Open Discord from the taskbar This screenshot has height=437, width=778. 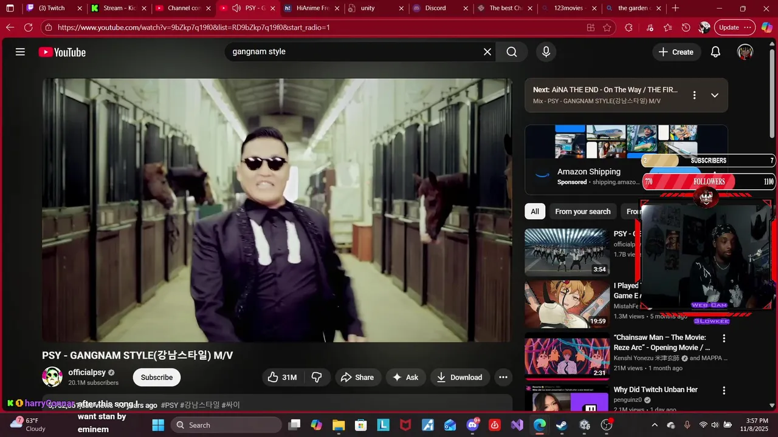[472, 425]
